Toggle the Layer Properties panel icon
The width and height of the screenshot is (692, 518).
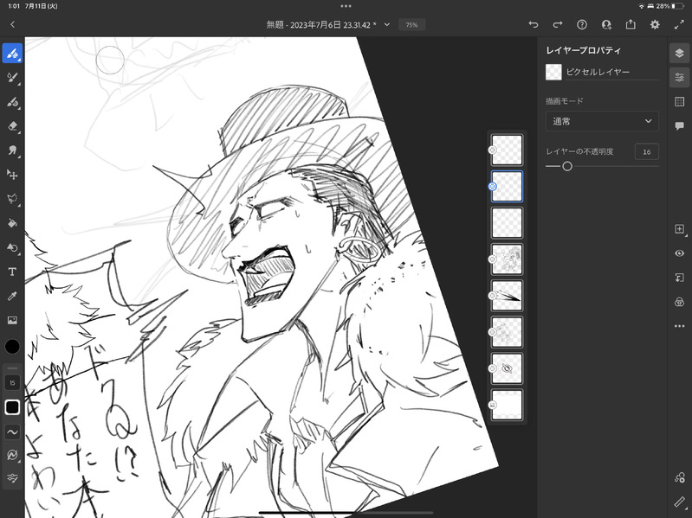pos(680,78)
